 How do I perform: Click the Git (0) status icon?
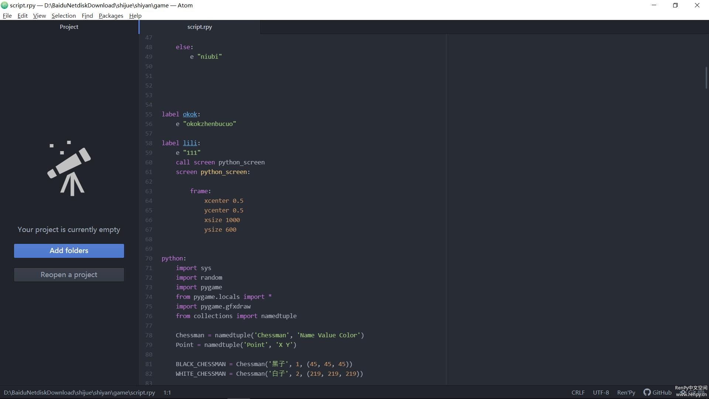(693, 392)
